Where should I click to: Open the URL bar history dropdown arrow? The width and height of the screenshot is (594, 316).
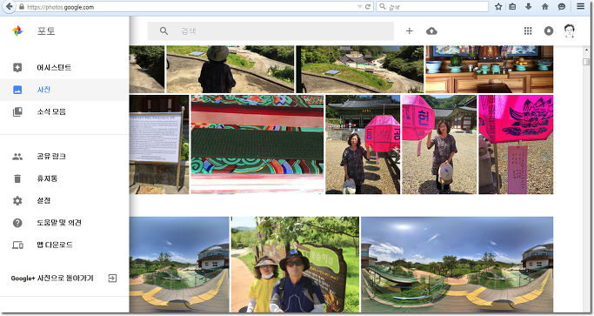click(359, 7)
